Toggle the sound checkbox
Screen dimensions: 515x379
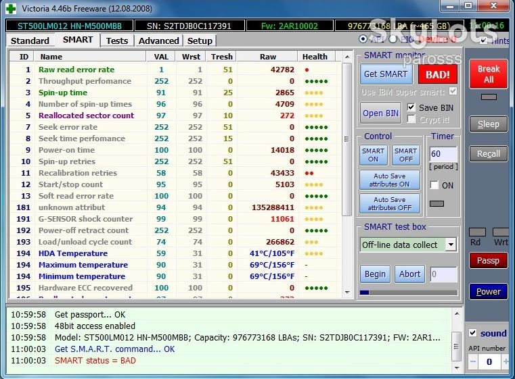pos(472,333)
